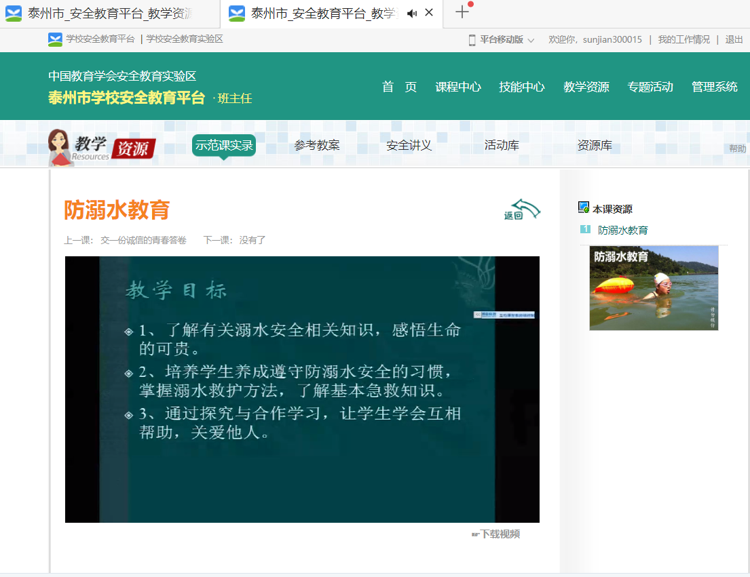Click 泰州市学校安全教育平台 site title

[x=127, y=98]
